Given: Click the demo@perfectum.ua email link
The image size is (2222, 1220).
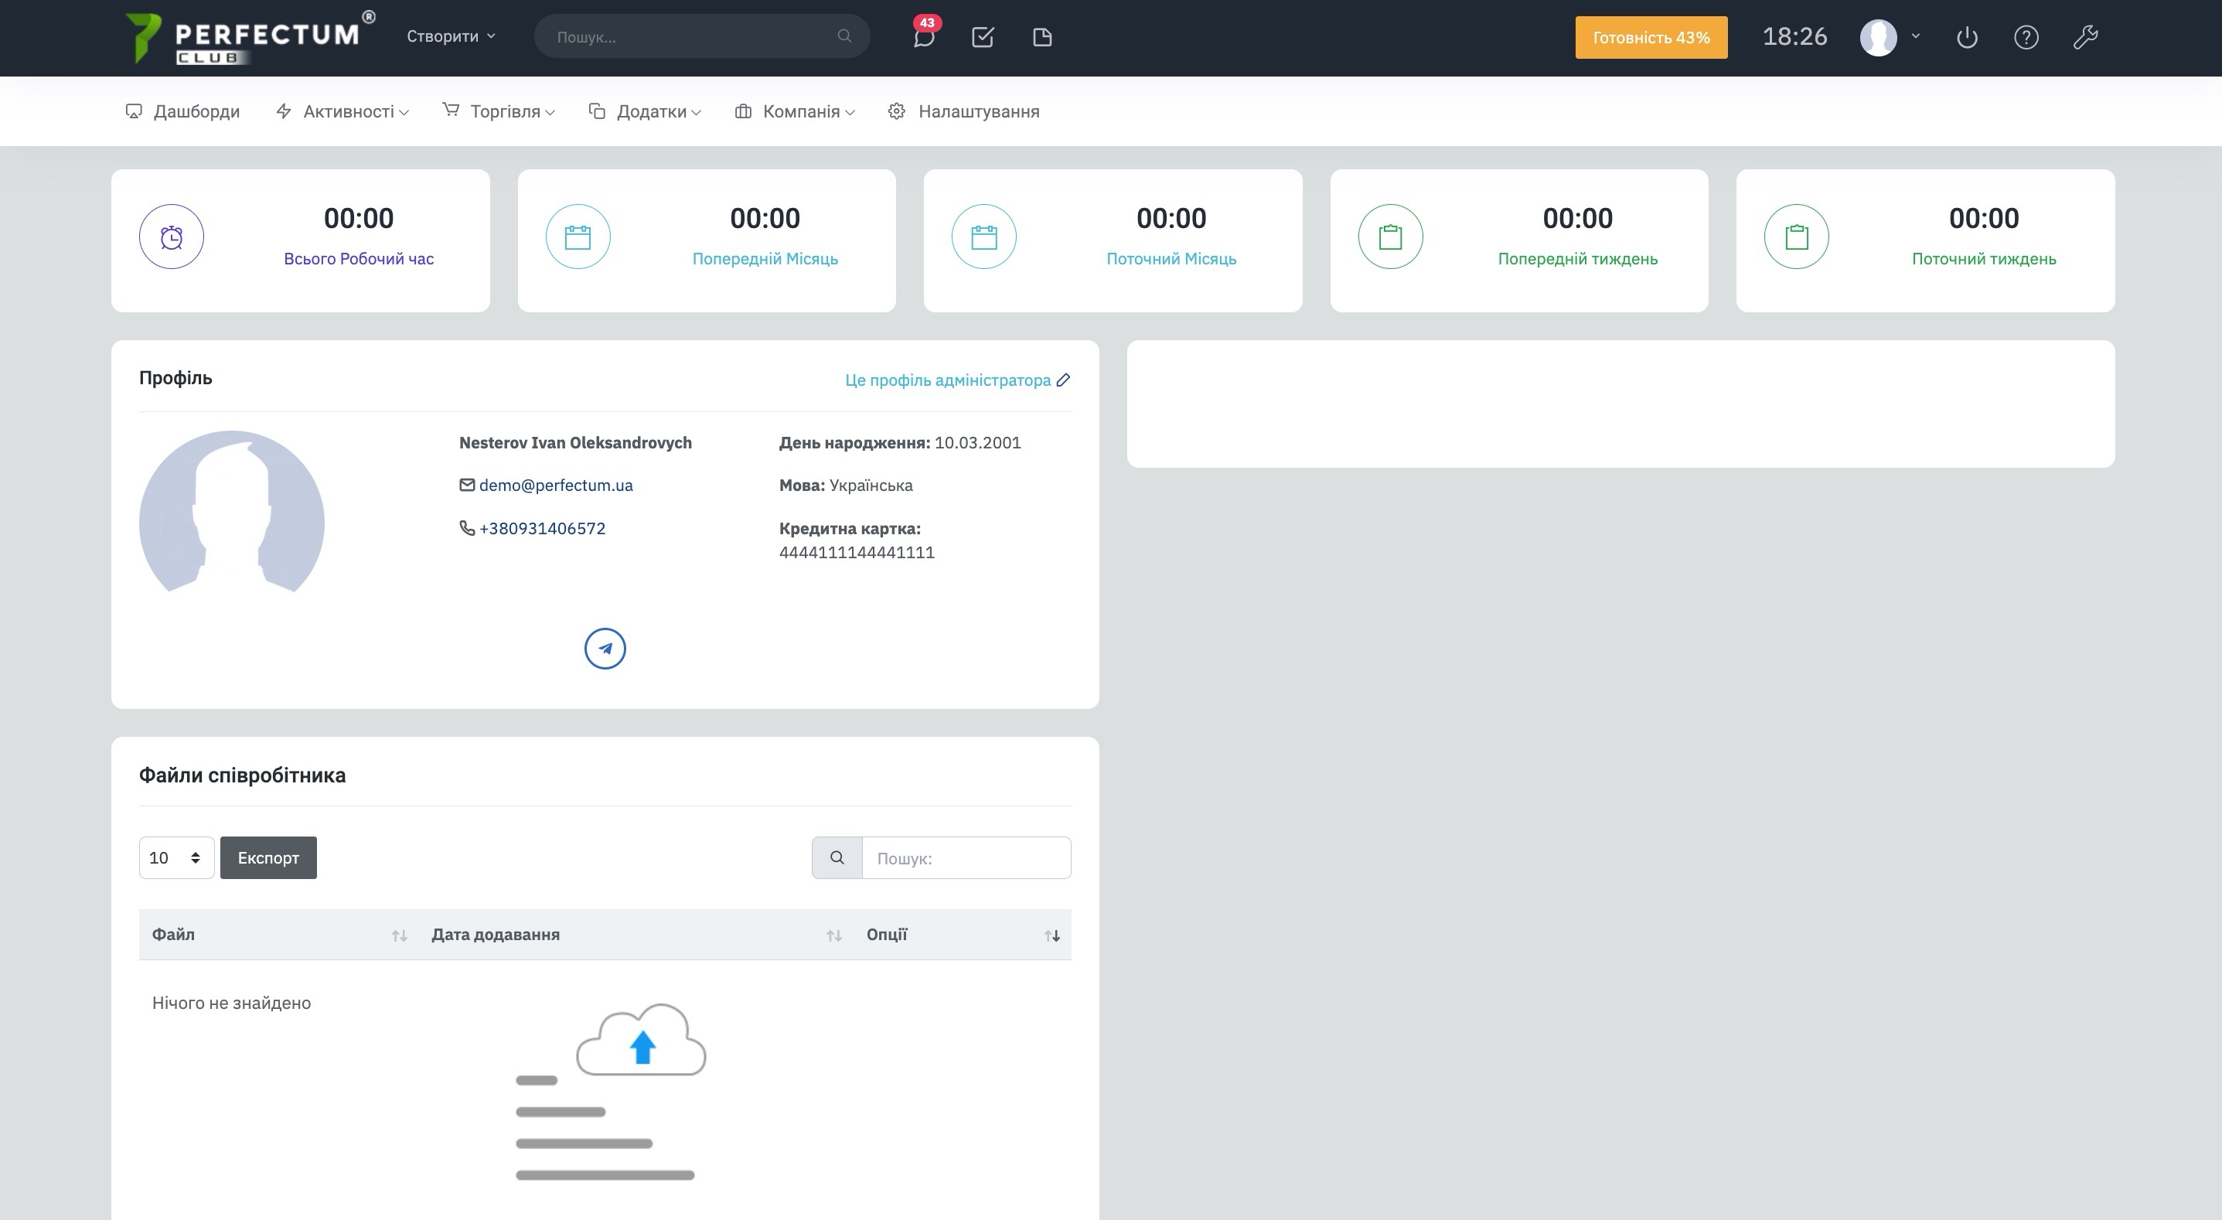Looking at the screenshot, I should pyautogui.click(x=555, y=485).
